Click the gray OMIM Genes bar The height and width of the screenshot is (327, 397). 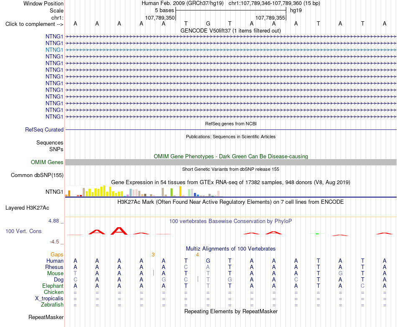pyautogui.click(x=231, y=162)
